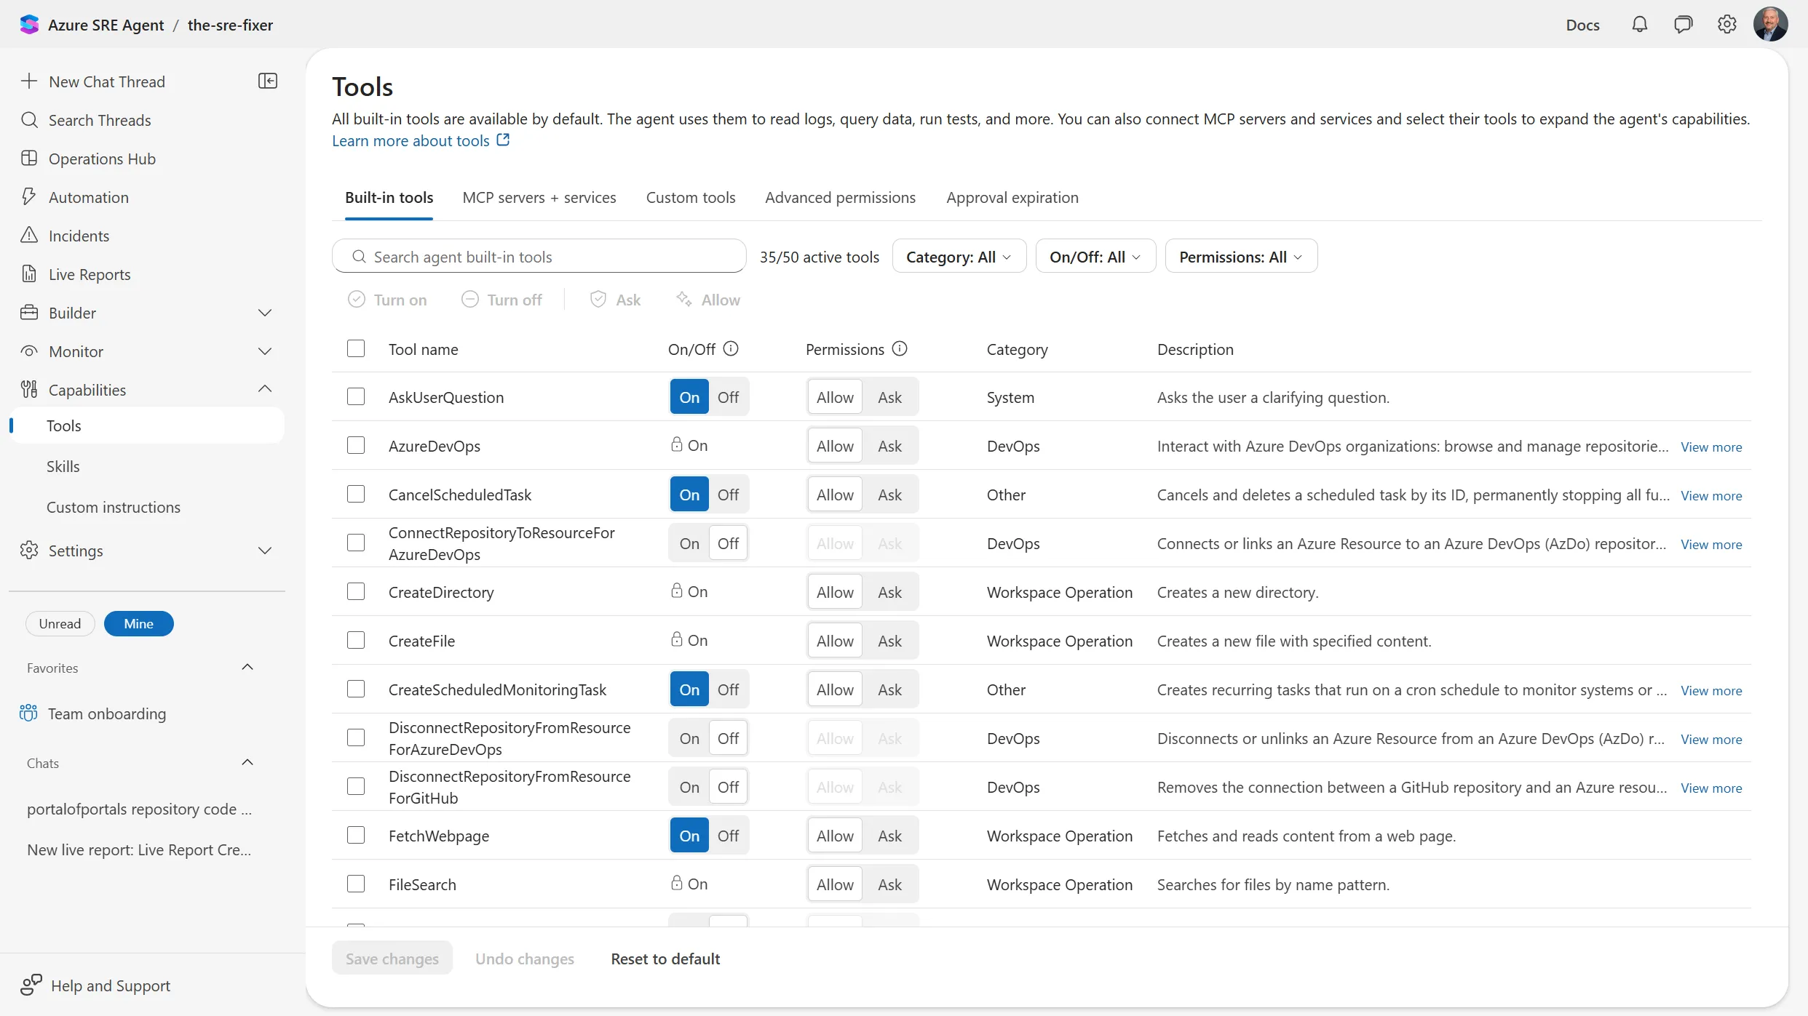
Task: Open the Permissions: All filter dropdown
Action: [x=1241, y=256]
